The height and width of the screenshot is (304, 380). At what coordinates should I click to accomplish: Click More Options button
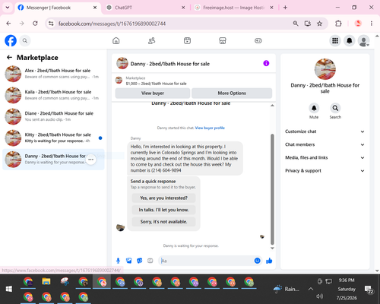(232, 93)
